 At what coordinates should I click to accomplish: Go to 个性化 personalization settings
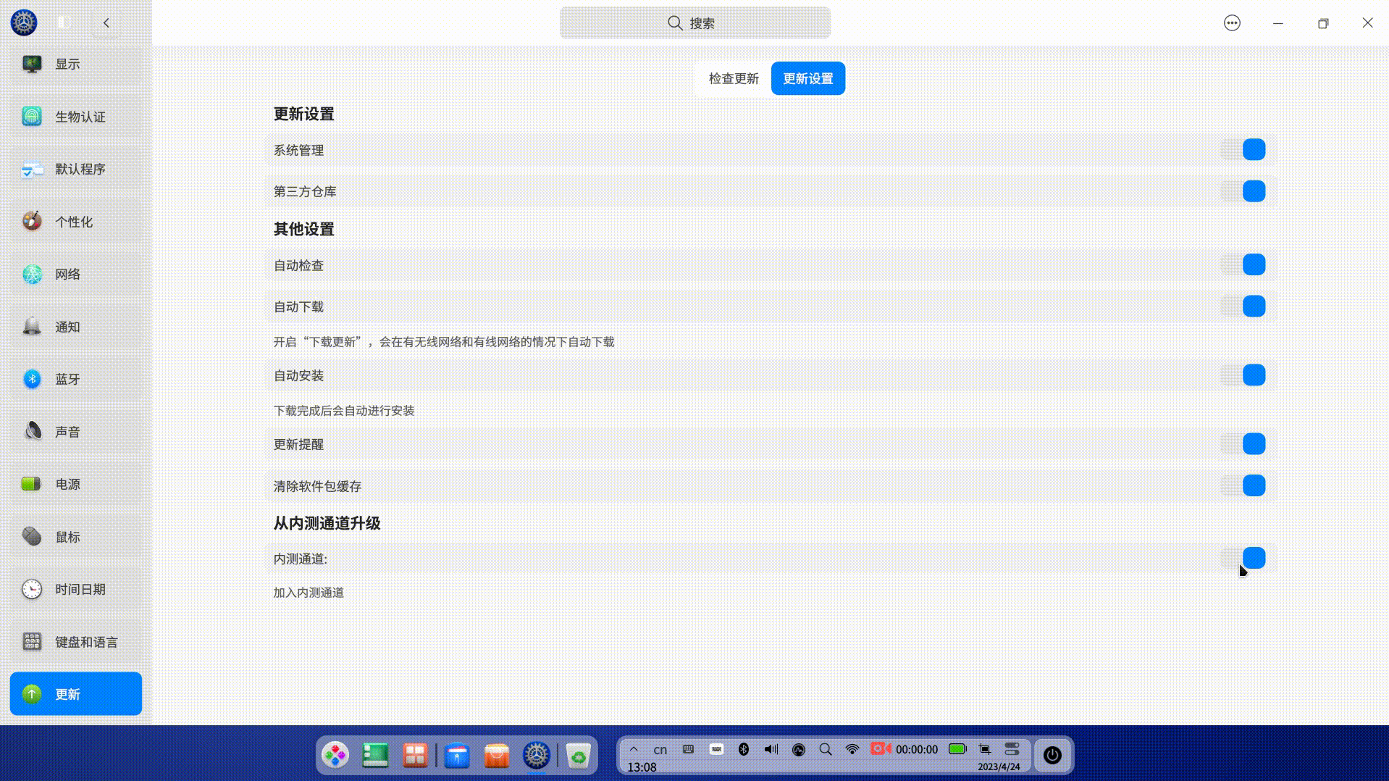75,222
